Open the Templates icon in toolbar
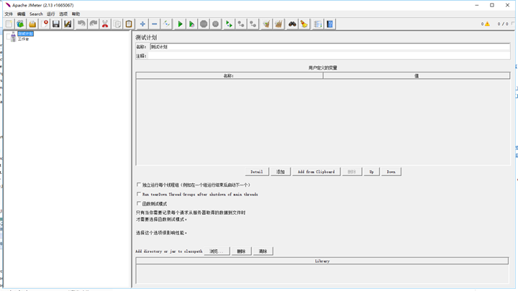518x291 pixels. (20, 24)
